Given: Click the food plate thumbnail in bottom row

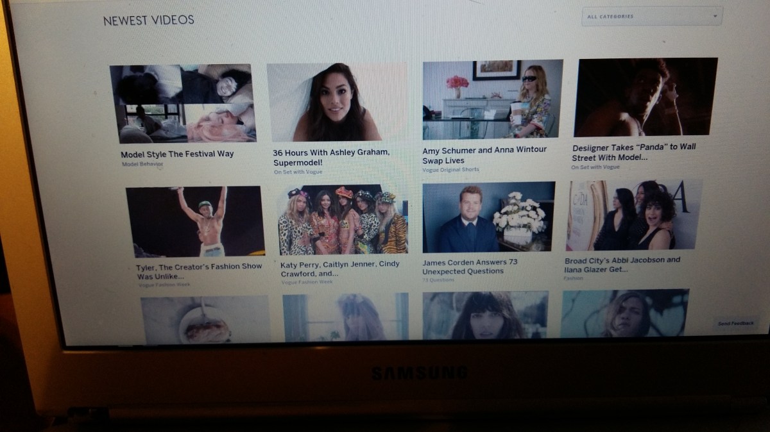Looking at the screenshot, I should coord(205,319).
